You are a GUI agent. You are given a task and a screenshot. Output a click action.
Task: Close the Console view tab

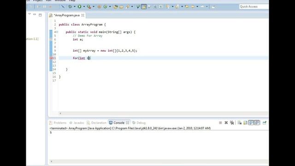tap(128, 123)
